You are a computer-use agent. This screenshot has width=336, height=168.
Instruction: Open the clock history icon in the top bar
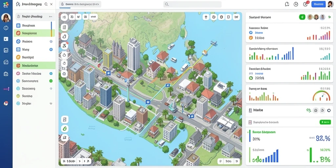(x=296, y=4)
